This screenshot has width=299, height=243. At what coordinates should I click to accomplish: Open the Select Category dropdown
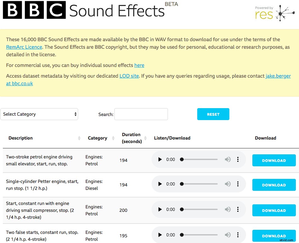click(x=39, y=114)
